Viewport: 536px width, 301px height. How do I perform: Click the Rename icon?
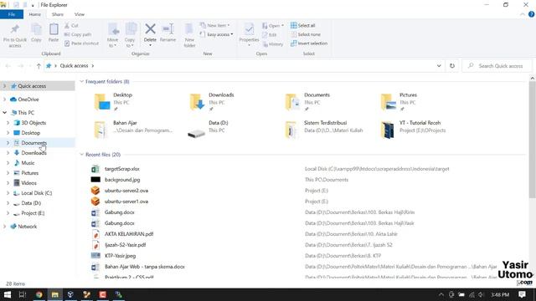point(167,29)
